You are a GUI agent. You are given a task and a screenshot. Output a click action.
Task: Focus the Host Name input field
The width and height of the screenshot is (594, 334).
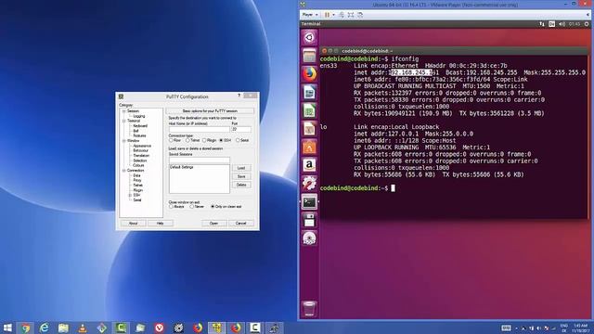[199, 130]
